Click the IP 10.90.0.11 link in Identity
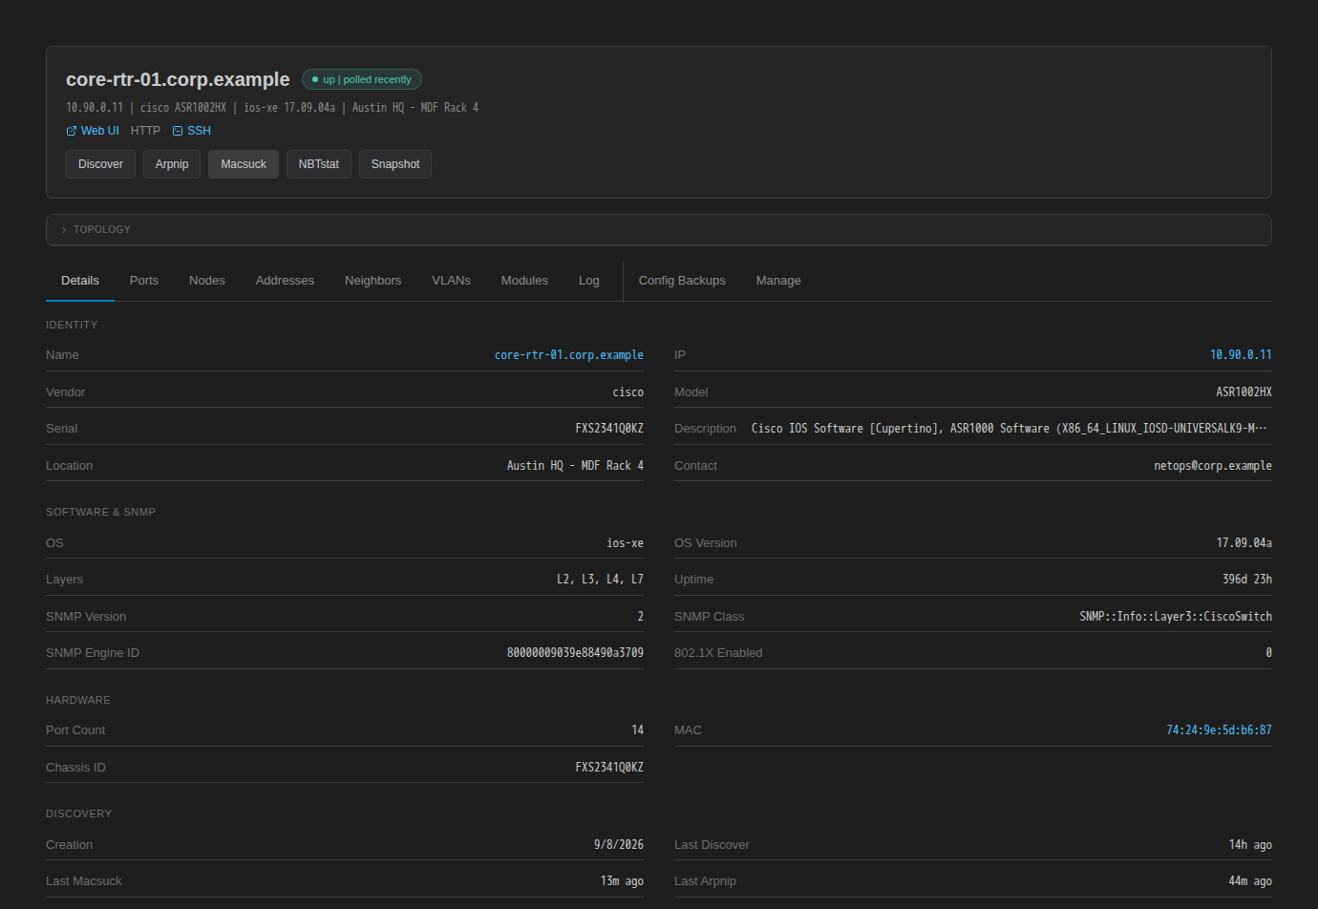Image resolution: width=1318 pixels, height=909 pixels. [x=1241, y=355]
